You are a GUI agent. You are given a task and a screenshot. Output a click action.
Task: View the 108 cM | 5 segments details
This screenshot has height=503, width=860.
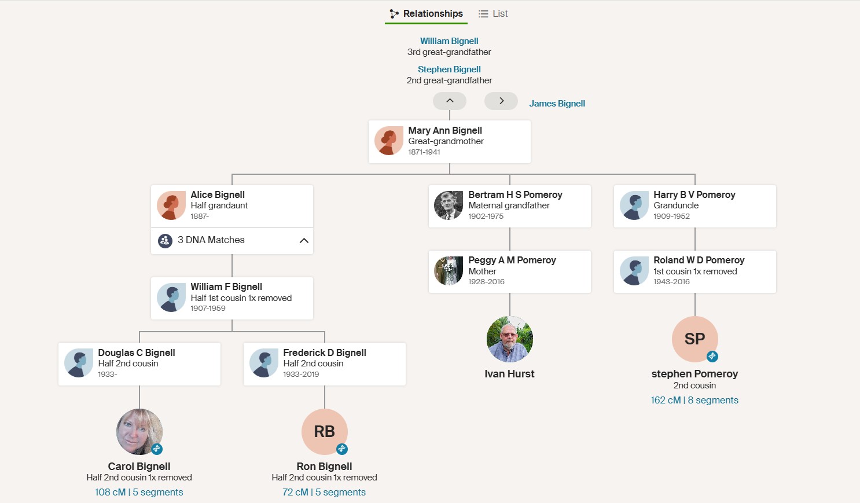coord(139,492)
